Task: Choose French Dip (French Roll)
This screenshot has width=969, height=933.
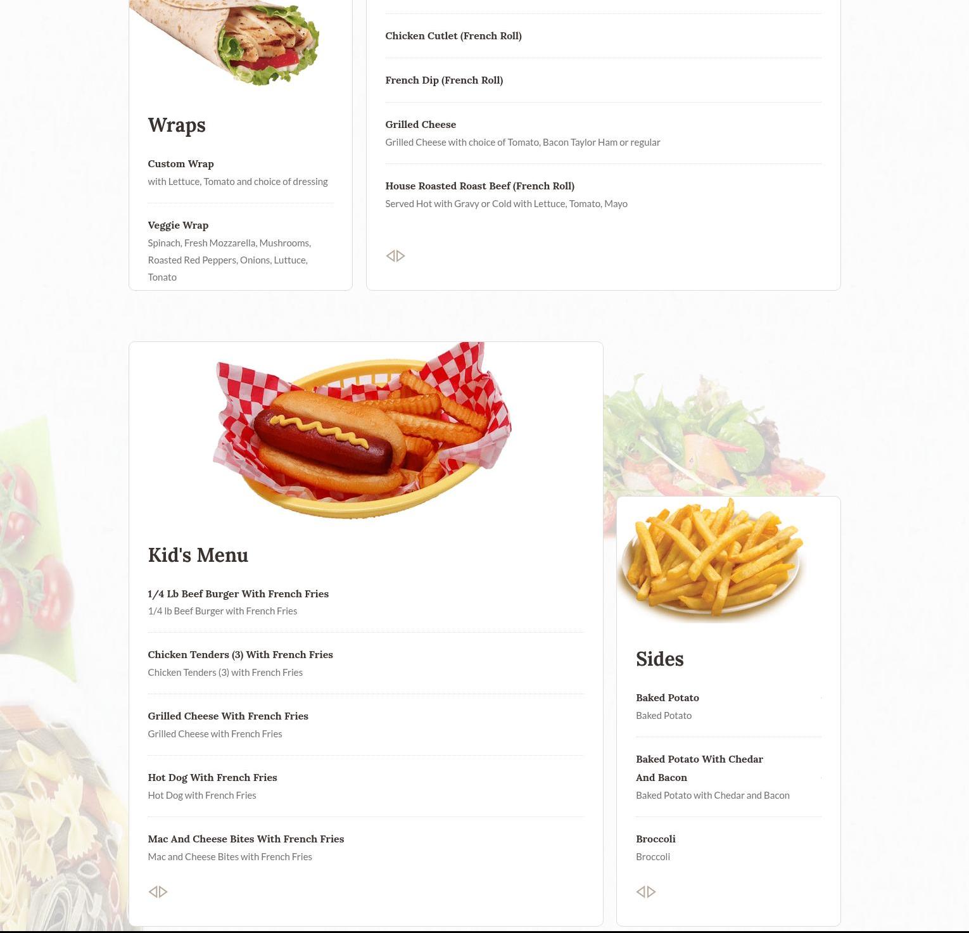Action: pos(604,80)
